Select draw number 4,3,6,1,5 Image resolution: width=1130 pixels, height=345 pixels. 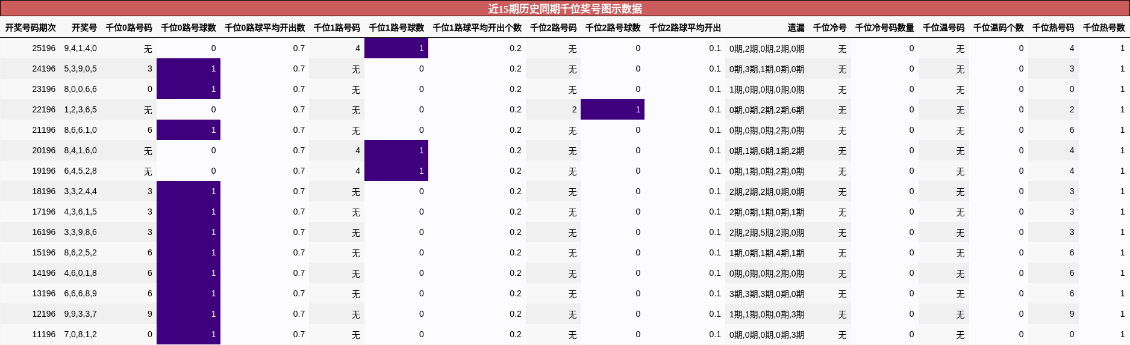(x=81, y=212)
